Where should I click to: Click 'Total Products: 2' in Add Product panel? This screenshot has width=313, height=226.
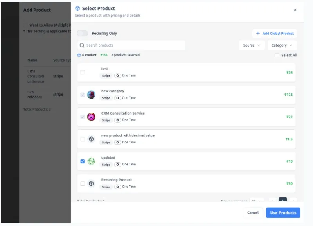[37, 109]
